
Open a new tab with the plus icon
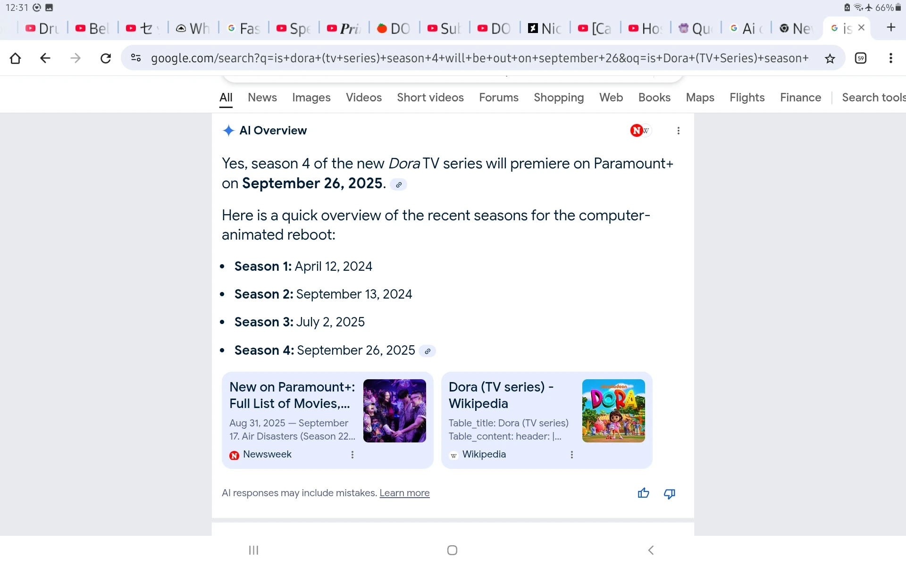(x=890, y=28)
